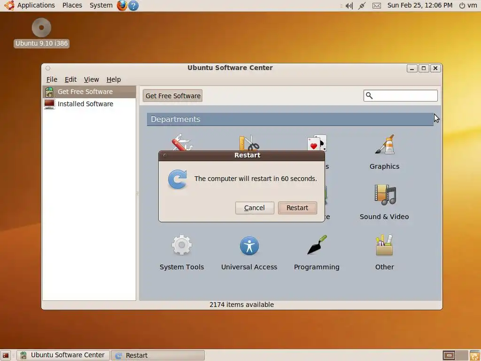Open the Programming trowel icon
This screenshot has width=481, height=361.
pyautogui.click(x=317, y=245)
